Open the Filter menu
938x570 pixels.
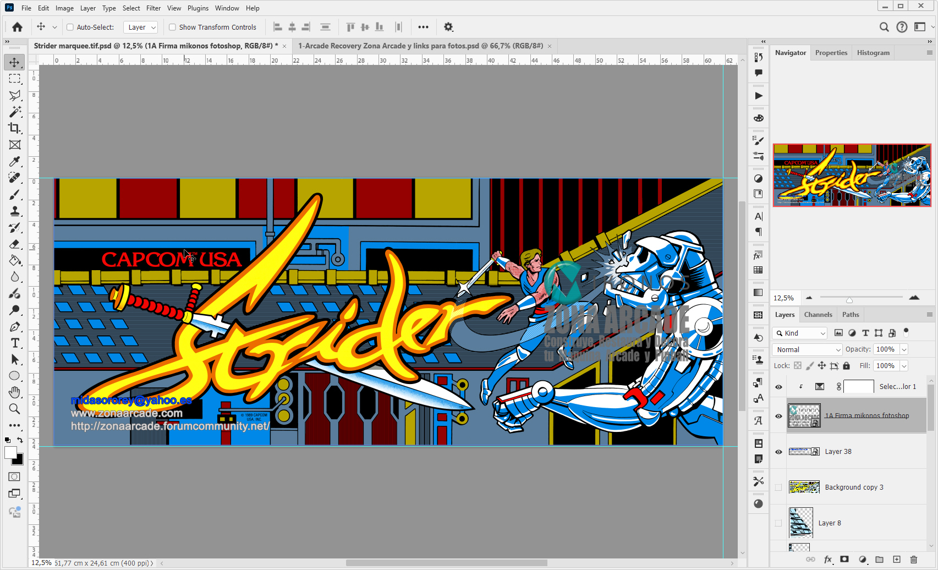point(153,8)
